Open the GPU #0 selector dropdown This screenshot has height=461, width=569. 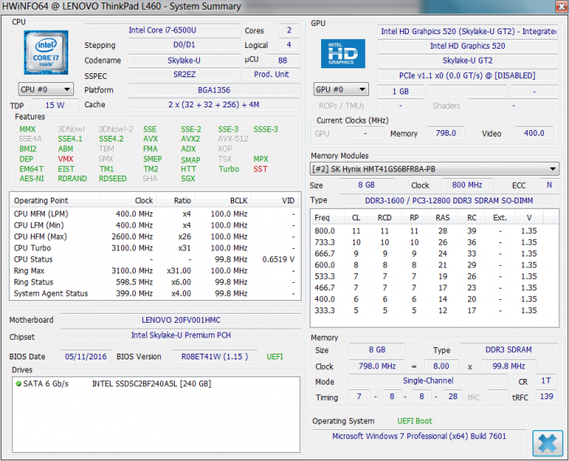click(341, 89)
